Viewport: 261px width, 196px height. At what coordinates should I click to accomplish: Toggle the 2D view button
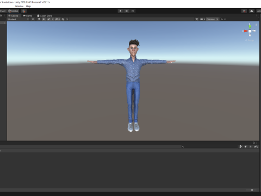pos(33,19)
